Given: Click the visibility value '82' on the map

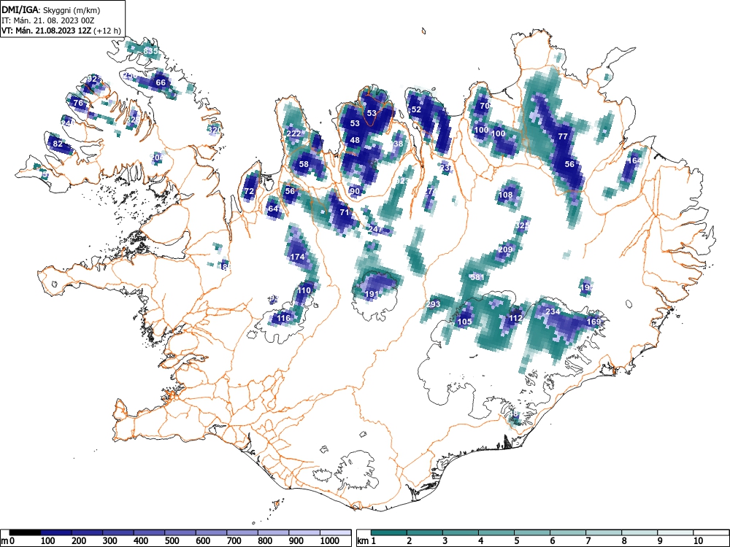Looking at the screenshot, I should point(58,144).
